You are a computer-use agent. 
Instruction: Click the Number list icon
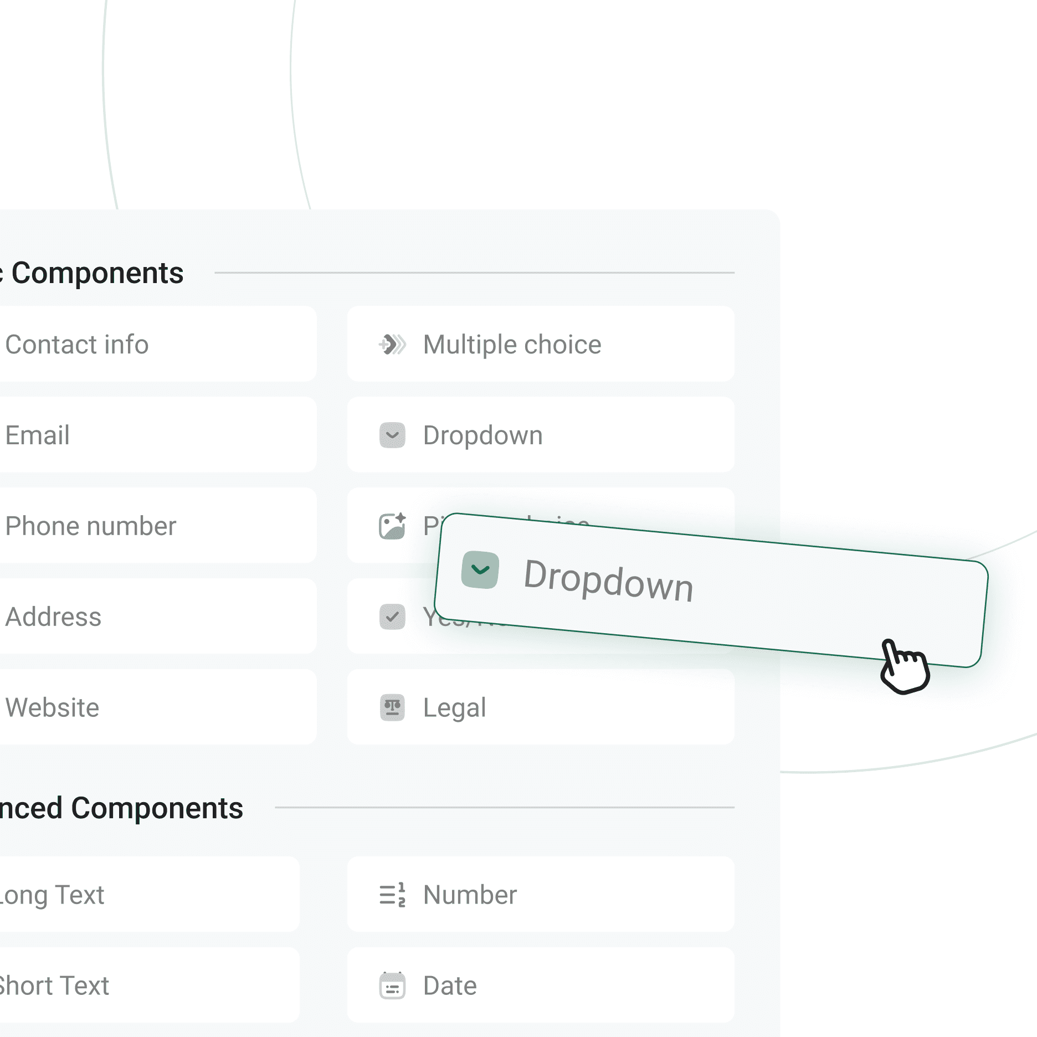pos(392,895)
